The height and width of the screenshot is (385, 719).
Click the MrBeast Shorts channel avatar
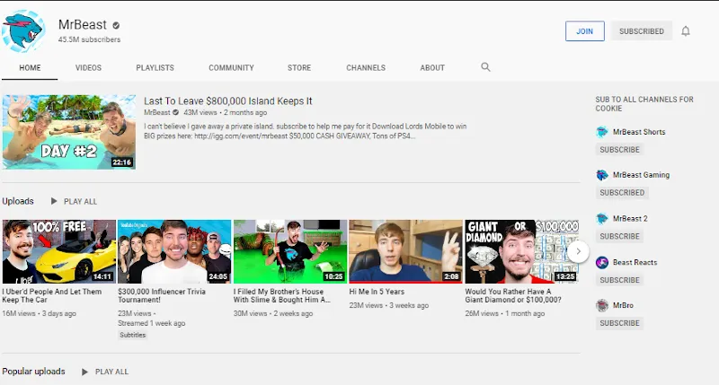point(601,132)
